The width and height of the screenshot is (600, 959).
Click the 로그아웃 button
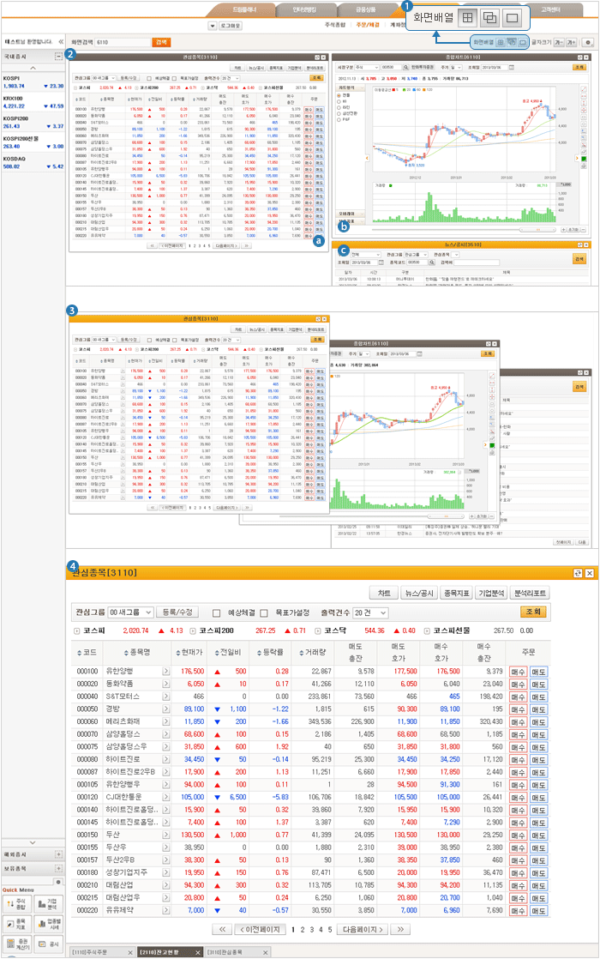[231, 26]
